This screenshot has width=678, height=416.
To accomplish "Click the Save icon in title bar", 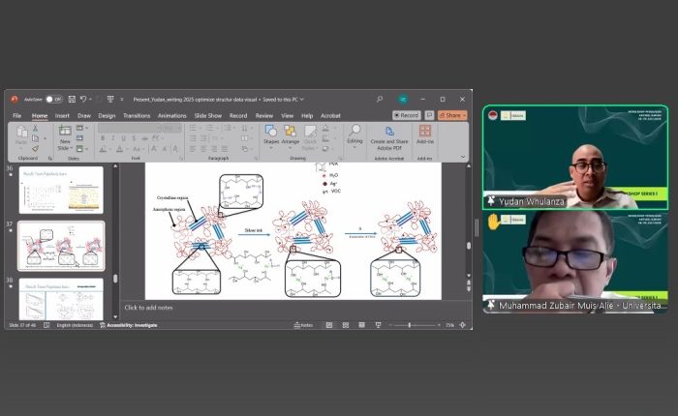I will (72, 99).
